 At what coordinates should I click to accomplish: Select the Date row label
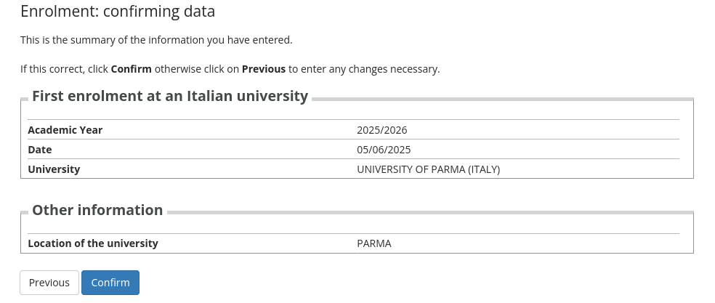click(x=40, y=150)
